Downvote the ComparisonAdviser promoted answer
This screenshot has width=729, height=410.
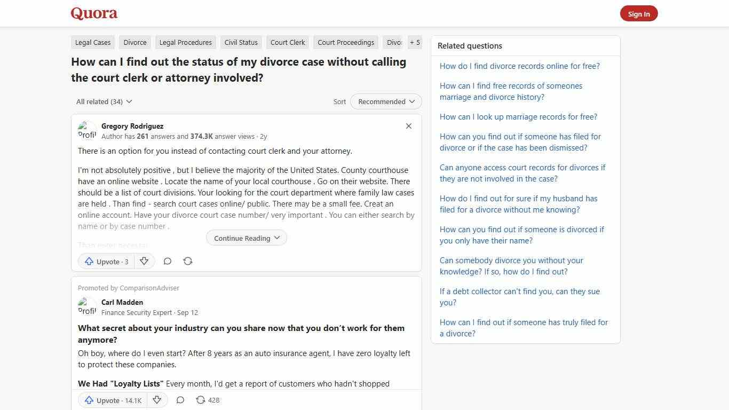click(x=157, y=400)
